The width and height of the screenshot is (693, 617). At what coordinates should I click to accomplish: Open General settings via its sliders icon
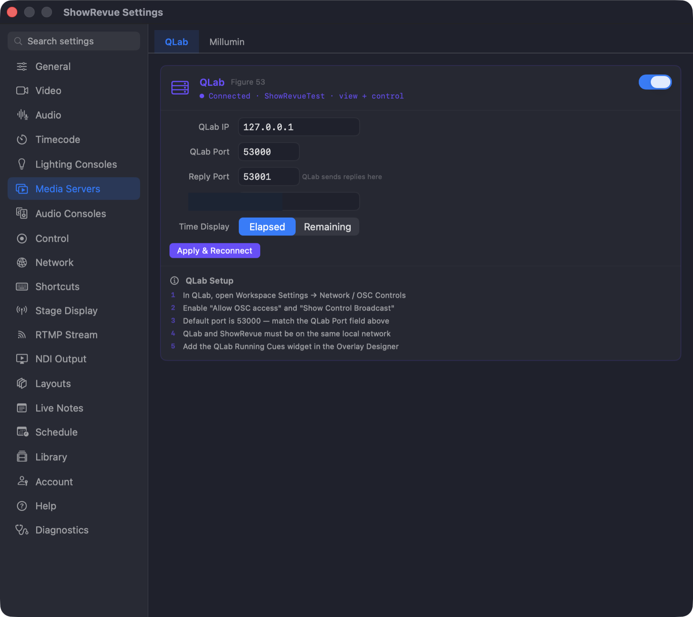point(22,67)
